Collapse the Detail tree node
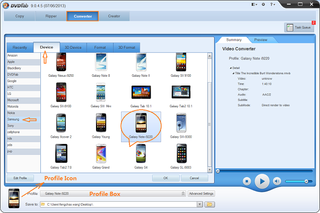The height and width of the screenshot is (213, 320). (x=230, y=68)
